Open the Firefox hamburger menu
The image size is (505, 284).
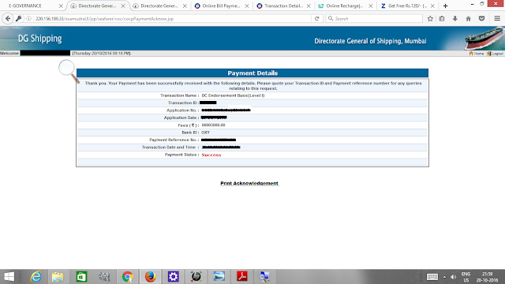click(497, 19)
